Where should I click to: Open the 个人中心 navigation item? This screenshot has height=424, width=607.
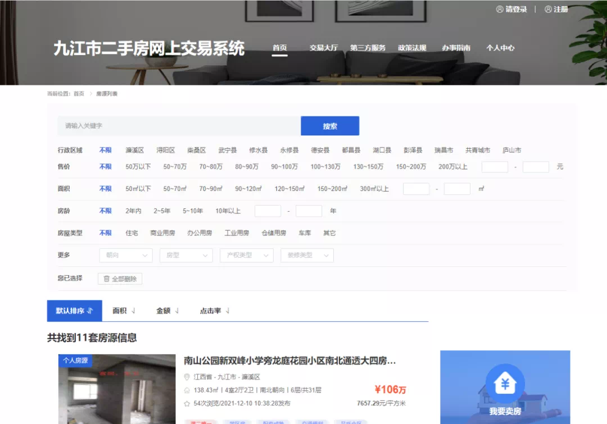[501, 48]
